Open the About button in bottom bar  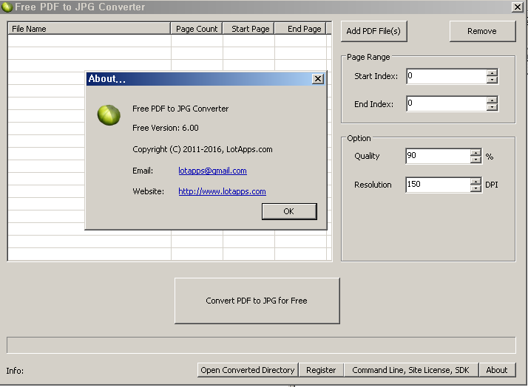(497, 370)
